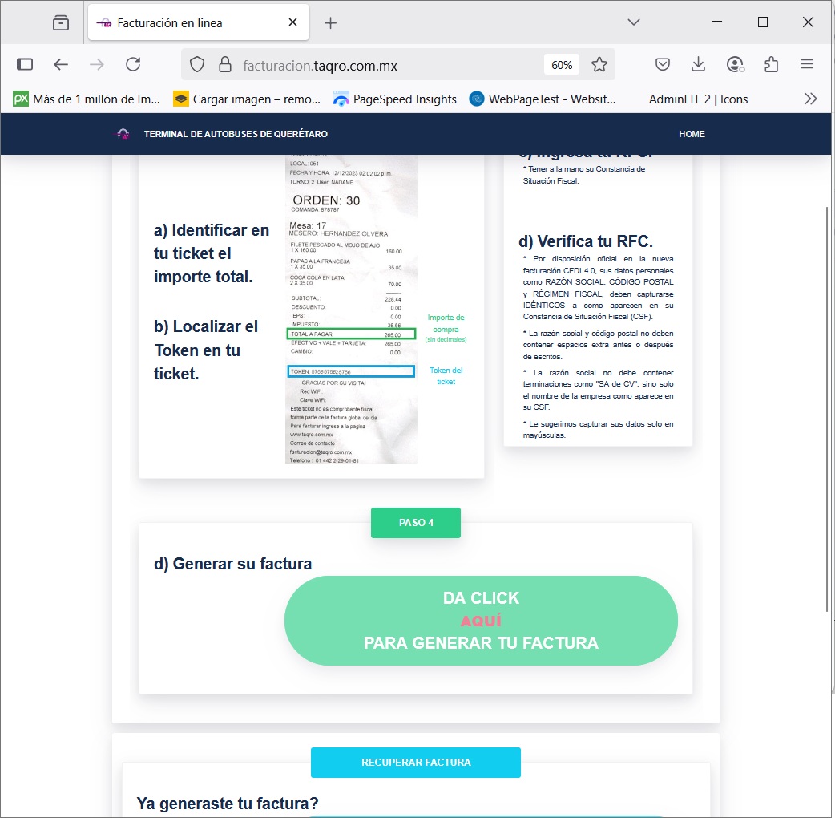
Task: Click HOME in the site navigation
Action: pos(692,134)
